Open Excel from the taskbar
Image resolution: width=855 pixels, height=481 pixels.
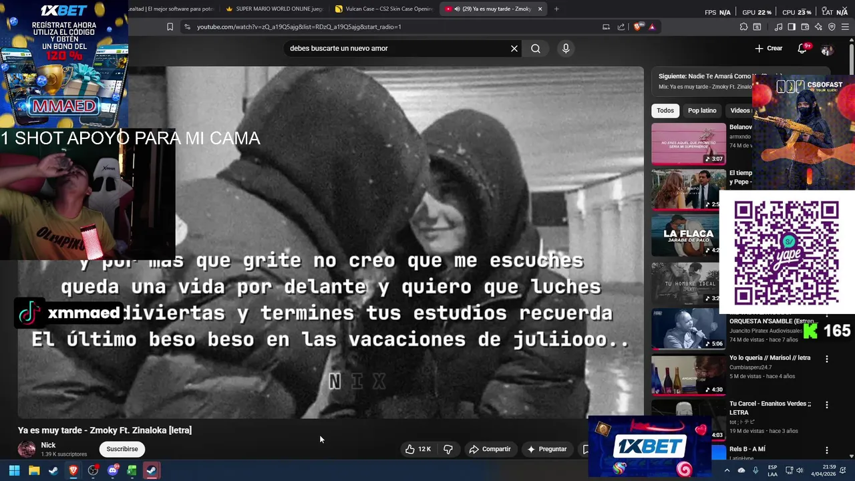[x=132, y=470]
